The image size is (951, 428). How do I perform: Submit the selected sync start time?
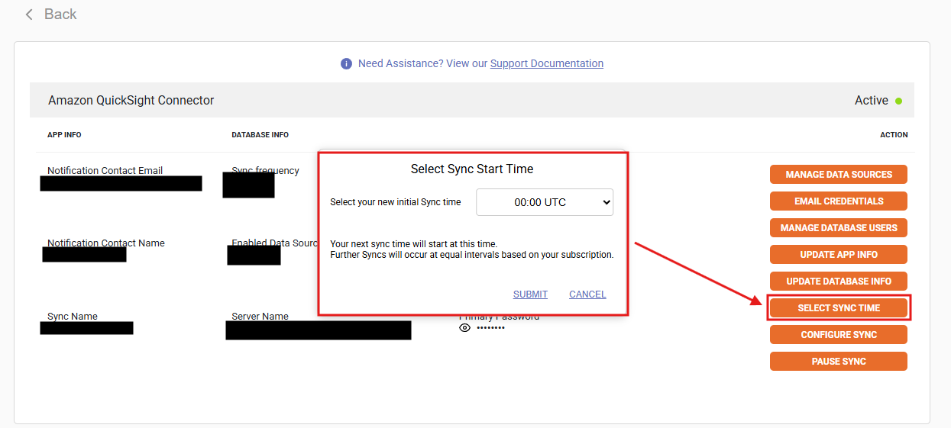[530, 294]
